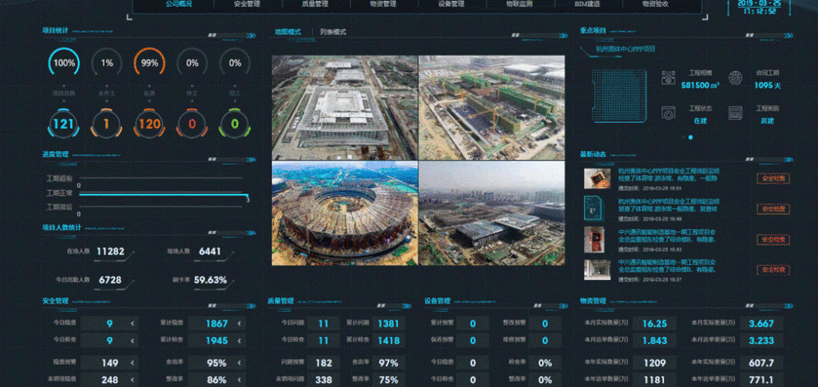Expand arrow beside 累计隐患 1867
This screenshot has width=818, height=387.
point(240,323)
